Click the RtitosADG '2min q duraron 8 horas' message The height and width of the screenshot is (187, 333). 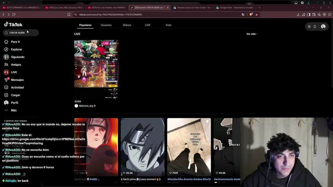pos(28,168)
